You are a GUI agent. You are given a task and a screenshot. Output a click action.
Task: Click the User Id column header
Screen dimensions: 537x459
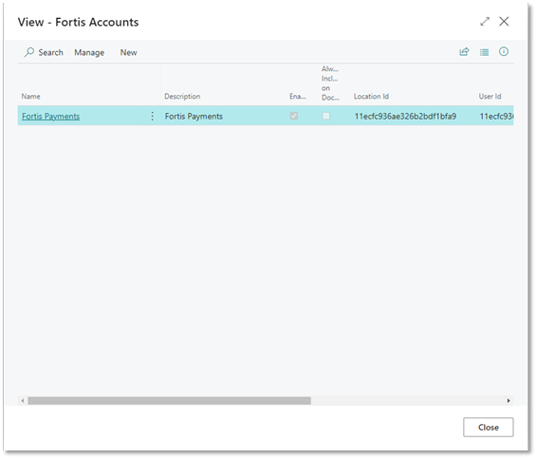(x=490, y=97)
